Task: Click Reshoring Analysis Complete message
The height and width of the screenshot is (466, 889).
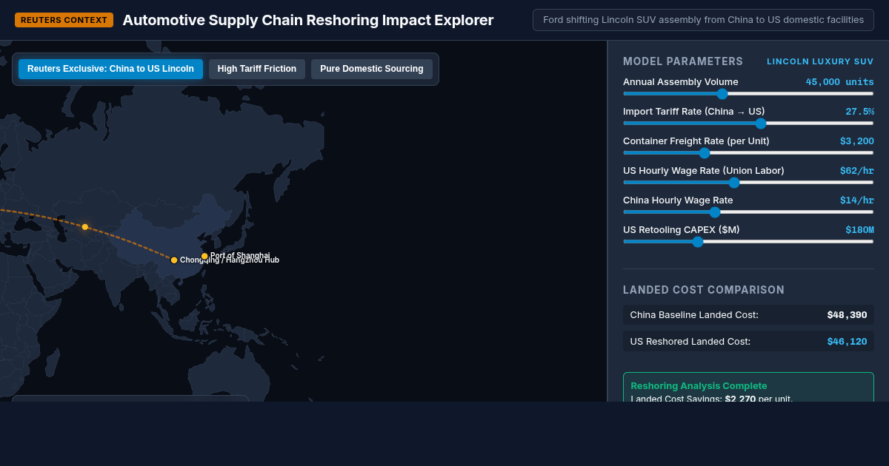Action: click(x=699, y=386)
